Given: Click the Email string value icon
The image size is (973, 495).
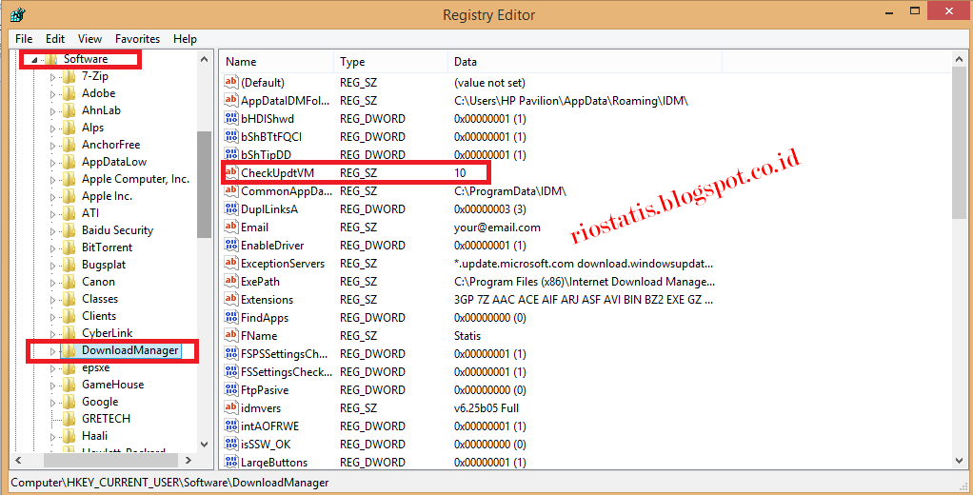Looking at the screenshot, I should coord(230,227).
